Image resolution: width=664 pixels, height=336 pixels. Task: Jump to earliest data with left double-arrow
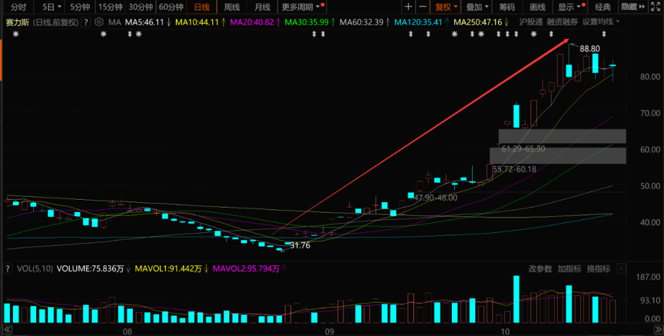(x=7, y=329)
